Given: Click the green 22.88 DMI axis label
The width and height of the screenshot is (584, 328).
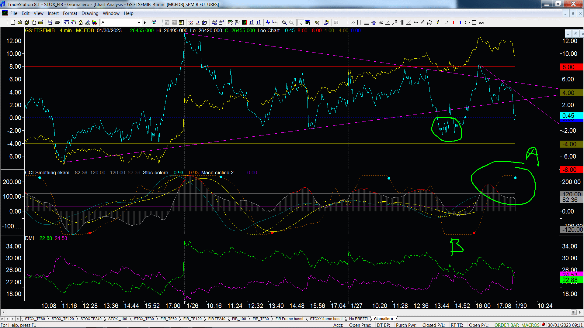Looking at the screenshot, I should pos(572,280).
